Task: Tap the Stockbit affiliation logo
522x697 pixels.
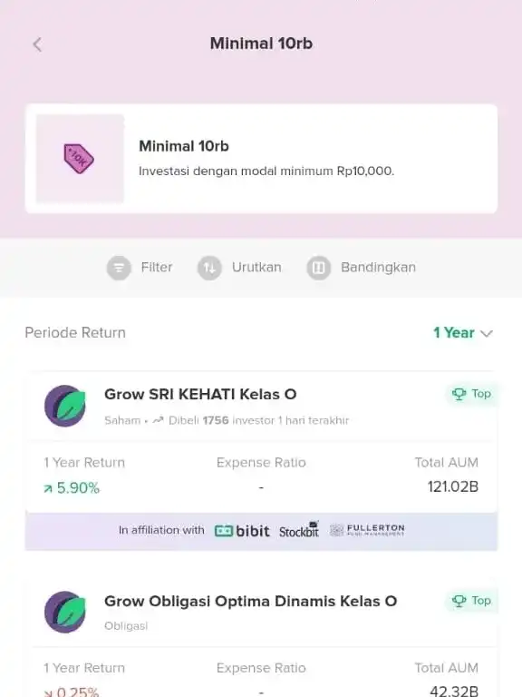Action: (299, 530)
